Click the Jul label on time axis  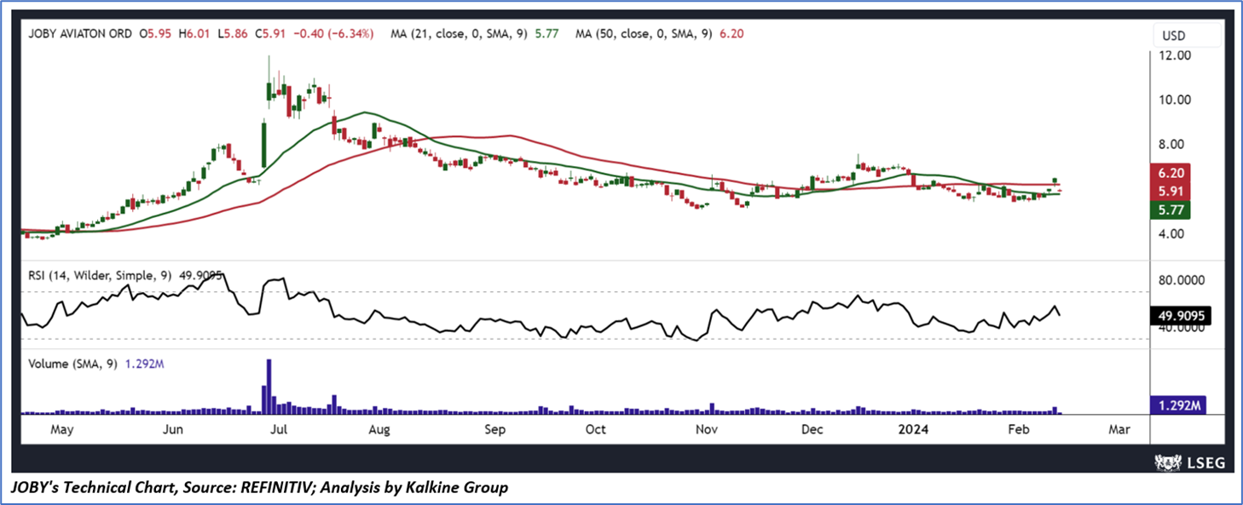[x=278, y=430]
